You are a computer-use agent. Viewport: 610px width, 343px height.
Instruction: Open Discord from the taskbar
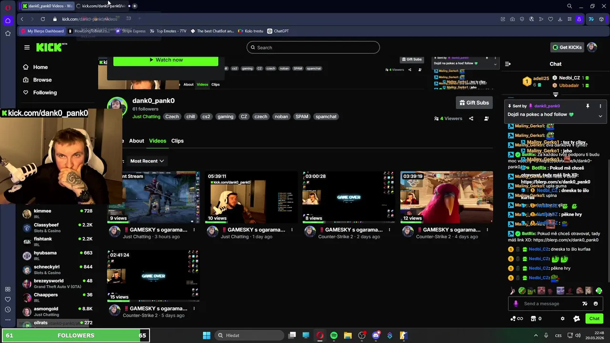(376, 335)
